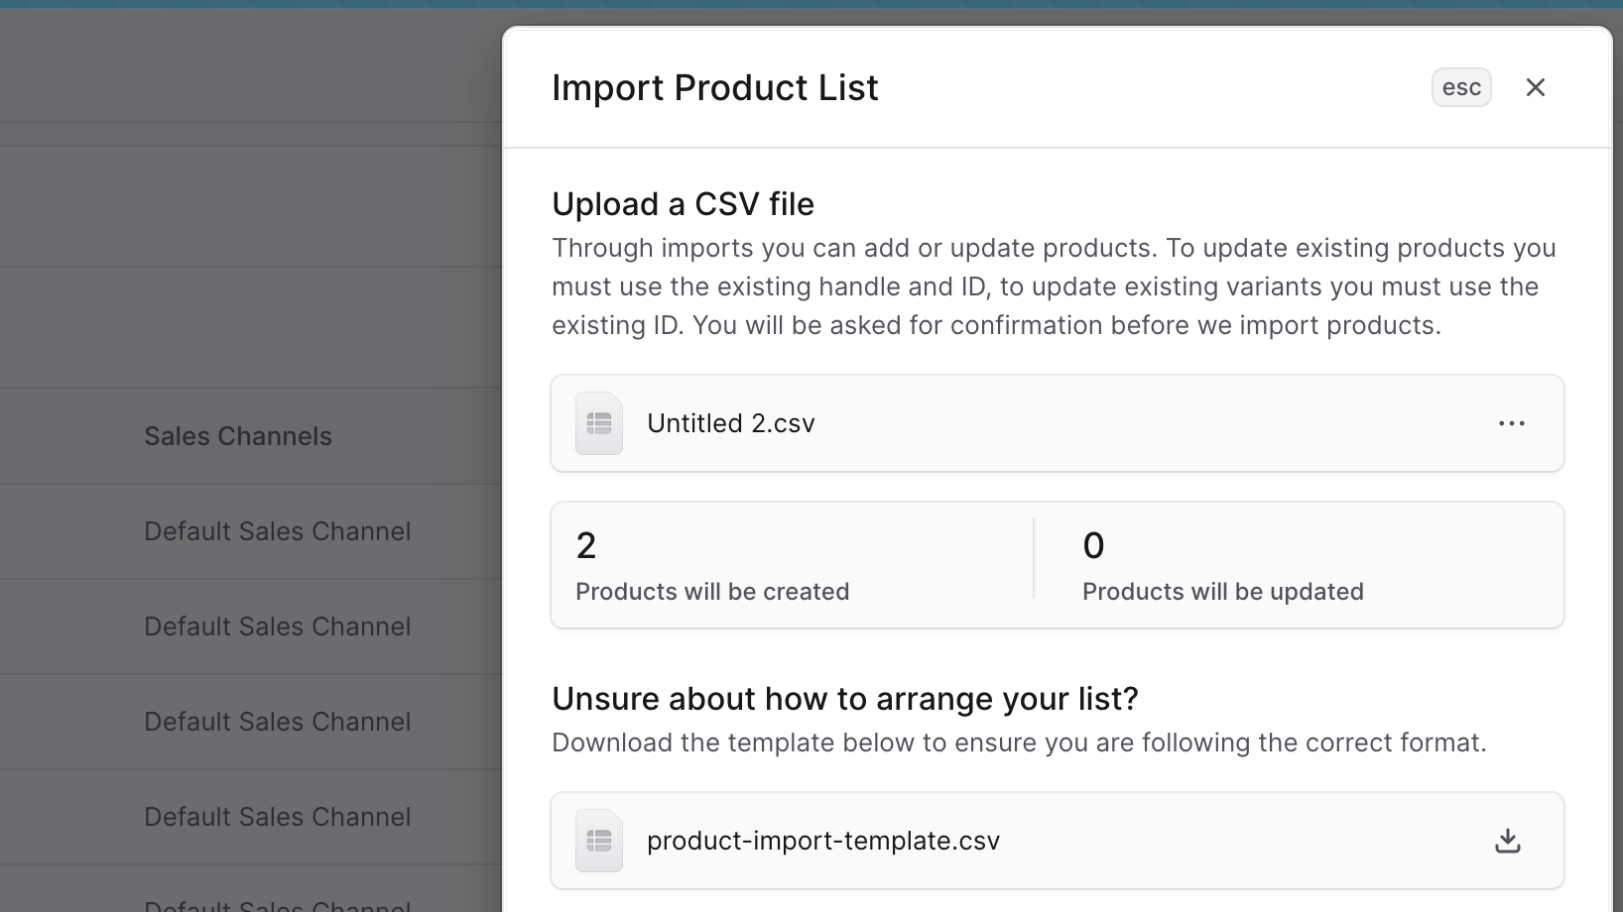This screenshot has width=1623, height=912.
Task: Click the product-import-template.csv filename
Action: [x=822, y=841]
